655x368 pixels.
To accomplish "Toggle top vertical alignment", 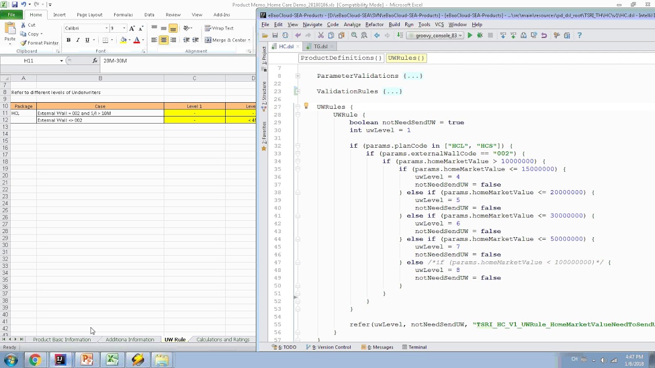I will [154, 28].
